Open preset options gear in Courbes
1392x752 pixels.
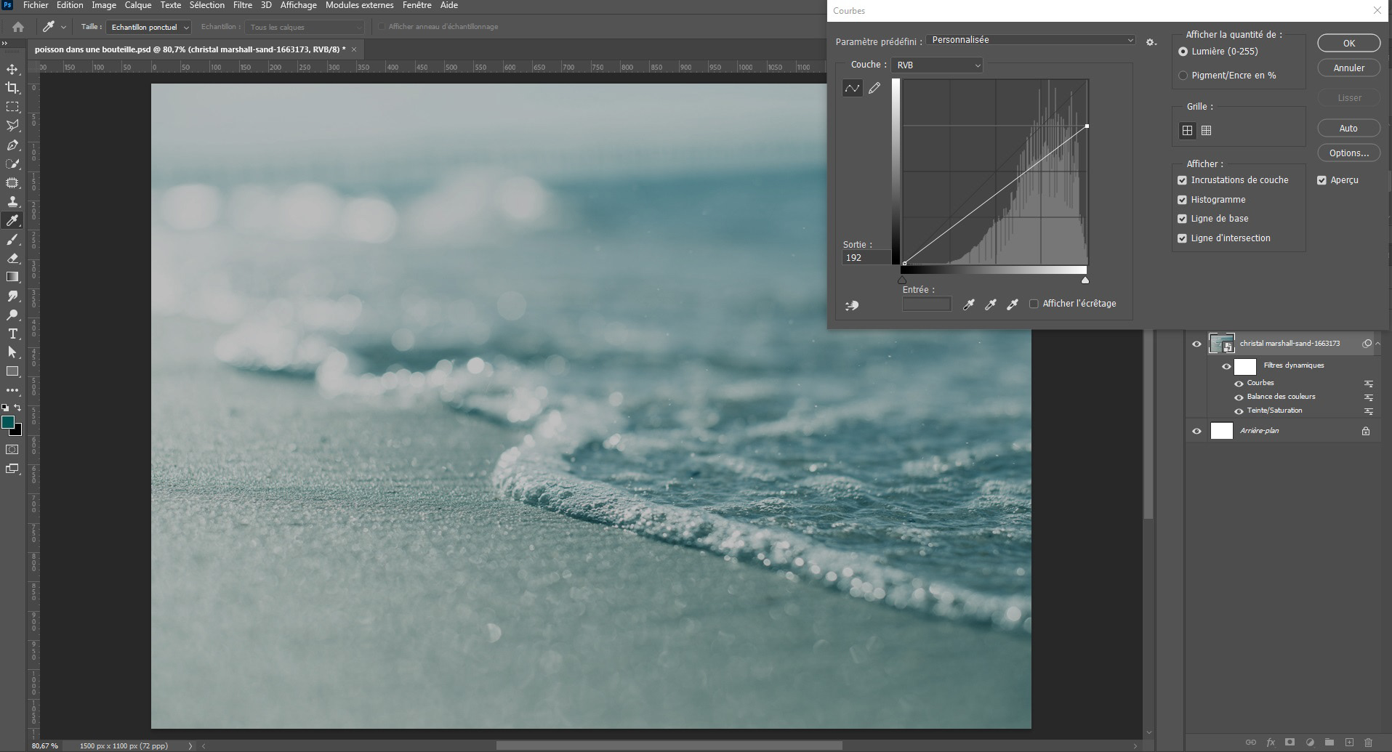[x=1151, y=42]
